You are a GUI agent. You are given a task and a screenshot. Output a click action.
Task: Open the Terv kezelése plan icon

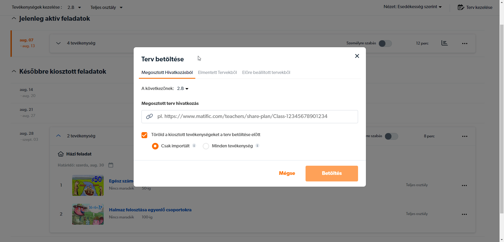click(461, 7)
